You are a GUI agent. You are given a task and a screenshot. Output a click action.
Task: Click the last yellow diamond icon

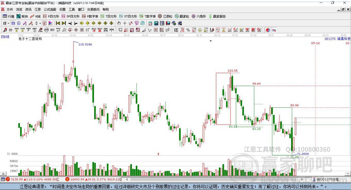click(111, 23)
